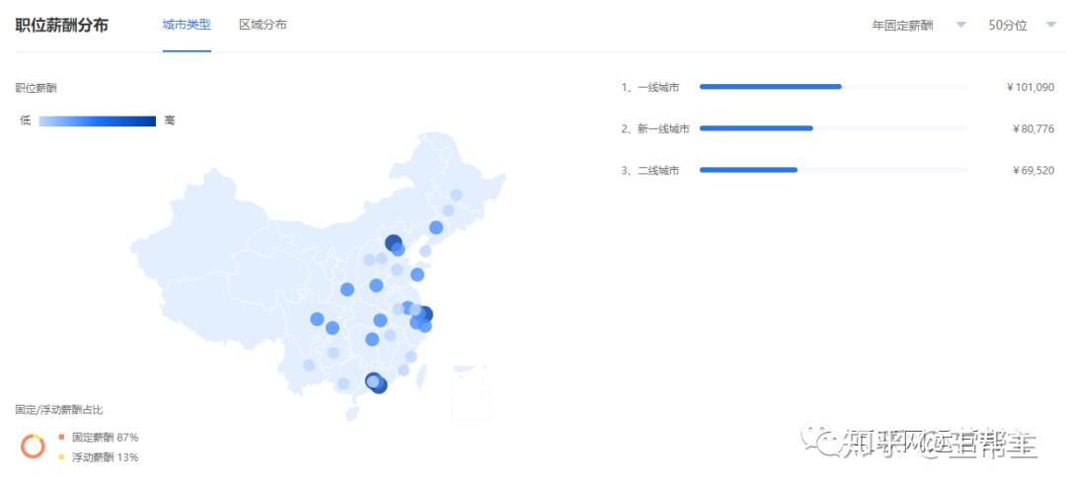Open the 年固定薪酬 dropdown arrow

click(960, 25)
